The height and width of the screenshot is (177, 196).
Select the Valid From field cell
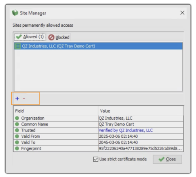click(x=56, y=136)
